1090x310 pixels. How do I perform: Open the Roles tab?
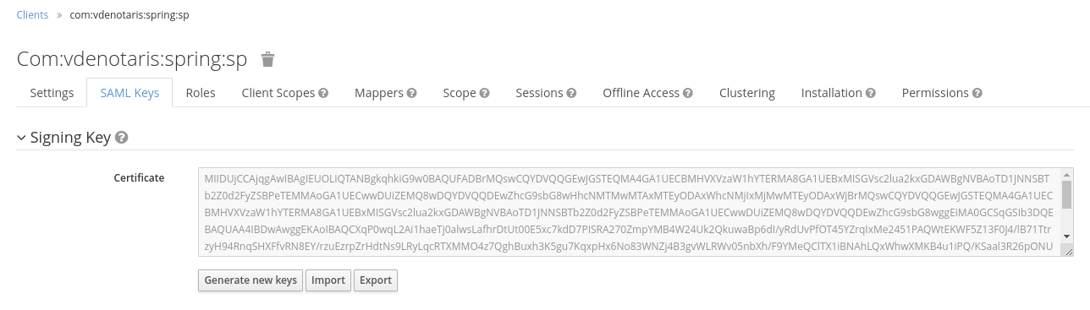[201, 93]
